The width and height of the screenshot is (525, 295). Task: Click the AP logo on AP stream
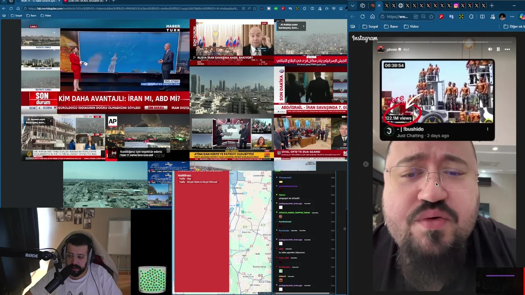click(x=112, y=121)
